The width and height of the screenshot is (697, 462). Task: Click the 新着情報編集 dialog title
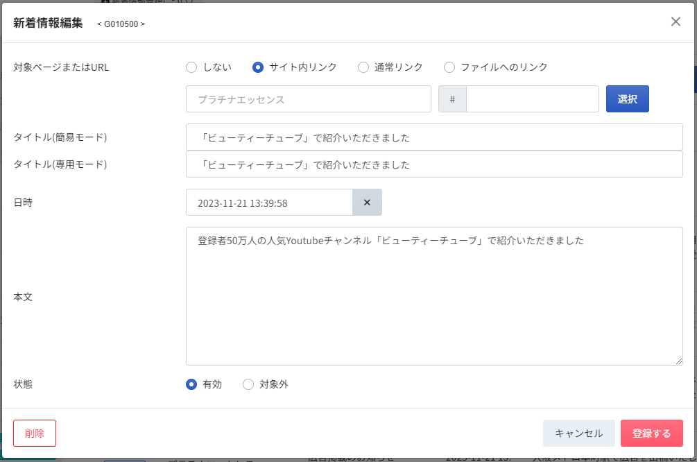click(x=48, y=23)
